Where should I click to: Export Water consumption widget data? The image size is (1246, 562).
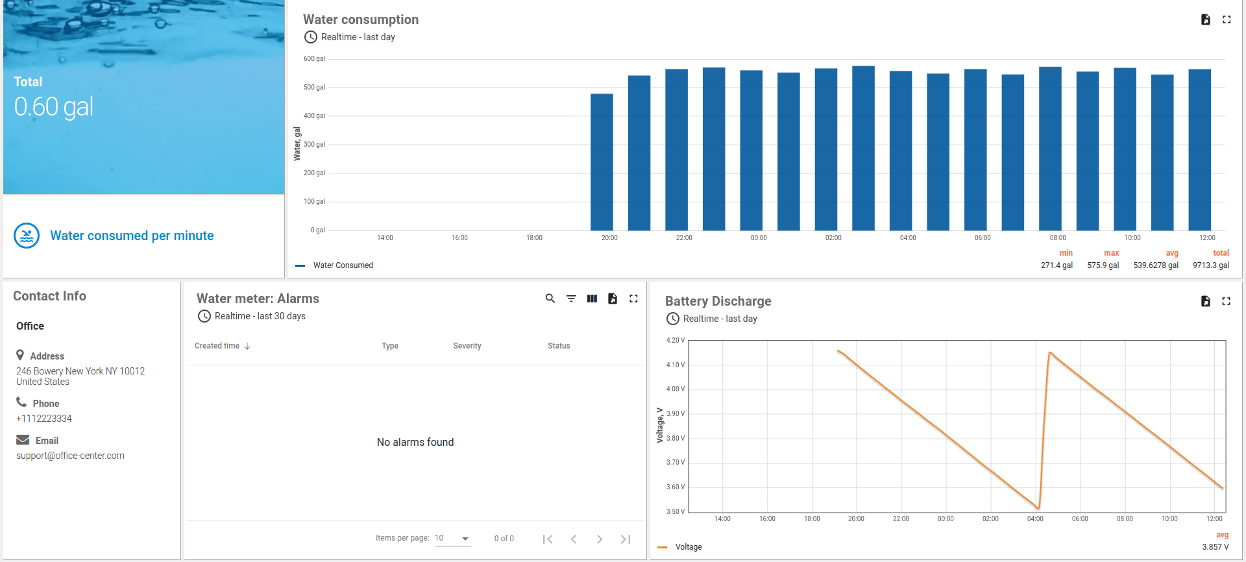click(x=1205, y=19)
